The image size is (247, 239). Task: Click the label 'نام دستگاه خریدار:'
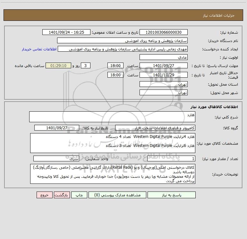223,41
